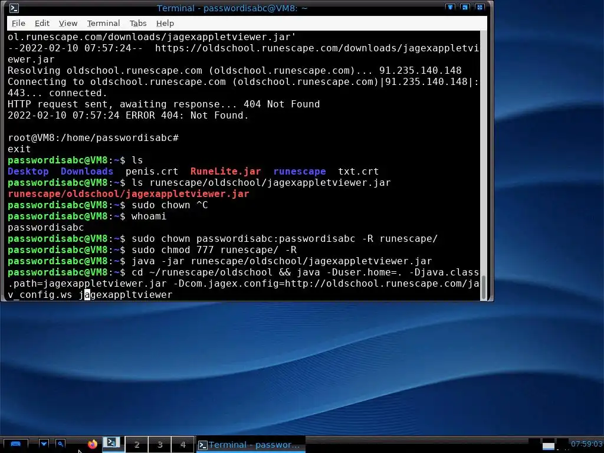
Task: Click the 'Terminal - passwordisabc@VM8: ~' window title
Action: tap(232, 8)
